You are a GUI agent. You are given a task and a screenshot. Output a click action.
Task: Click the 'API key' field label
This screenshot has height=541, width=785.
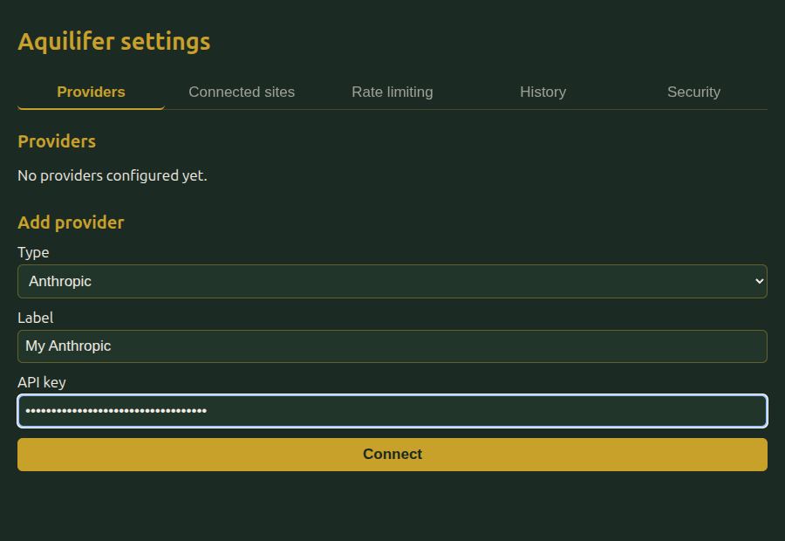(42, 382)
